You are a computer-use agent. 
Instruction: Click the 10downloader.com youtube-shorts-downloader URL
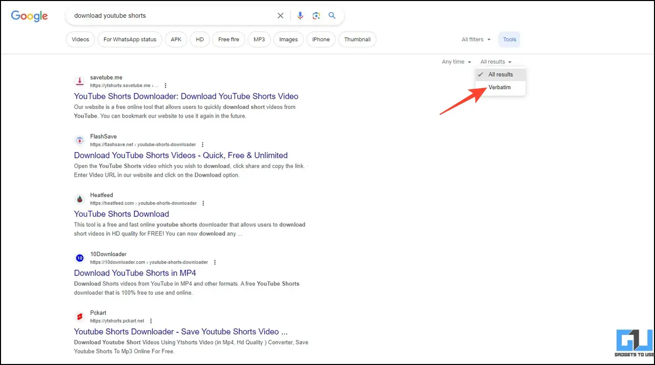[x=149, y=262]
